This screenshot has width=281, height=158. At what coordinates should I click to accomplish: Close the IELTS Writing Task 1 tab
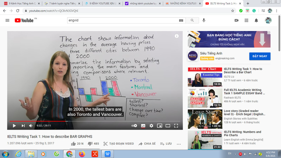240,4
